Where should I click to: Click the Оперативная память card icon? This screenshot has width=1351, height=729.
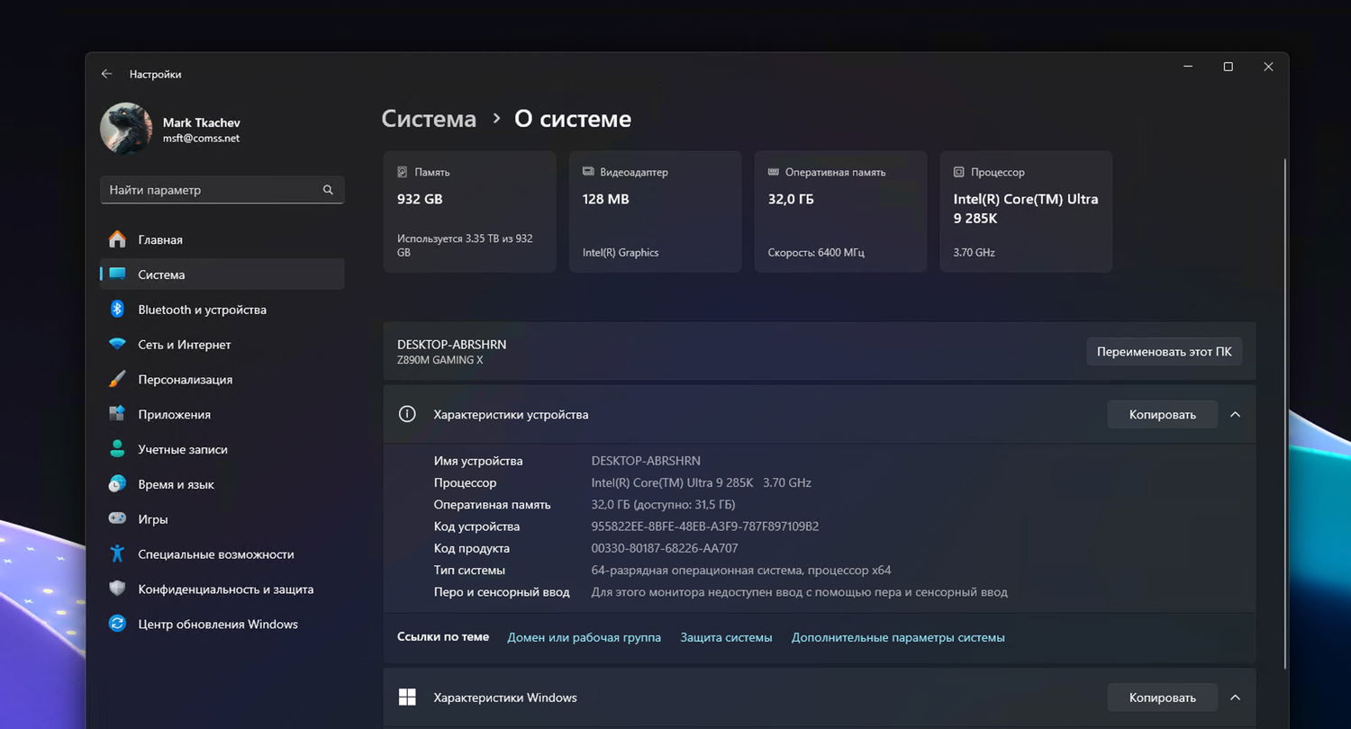pyautogui.click(x=774, y=172)
